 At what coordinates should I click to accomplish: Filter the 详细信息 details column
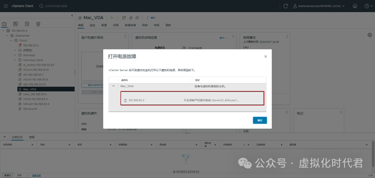click(152, 145)
